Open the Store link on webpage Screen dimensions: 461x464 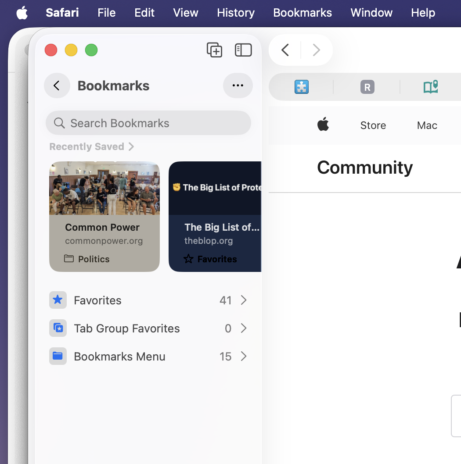[x=373, y=125]
